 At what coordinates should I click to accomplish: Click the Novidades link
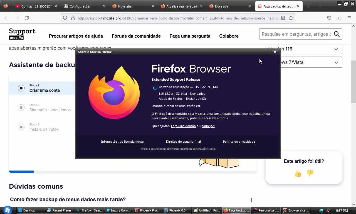[197, 94]
